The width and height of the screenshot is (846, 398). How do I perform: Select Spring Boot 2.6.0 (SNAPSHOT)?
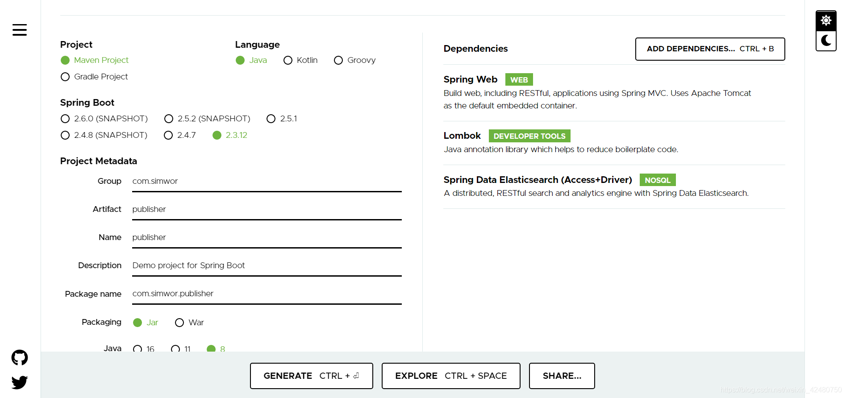coord(104,119)
